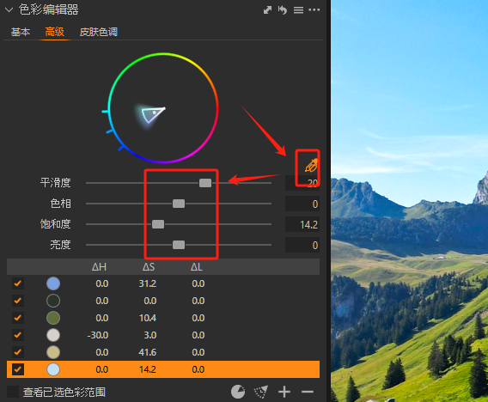488x402 pixels.
Task: Uncheck the blue color range row
Action: (x=18, y=283)
